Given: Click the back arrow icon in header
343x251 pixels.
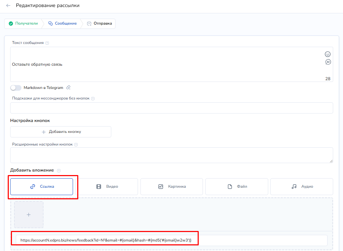Looking at the screenshot, I should tap(8, 6).
